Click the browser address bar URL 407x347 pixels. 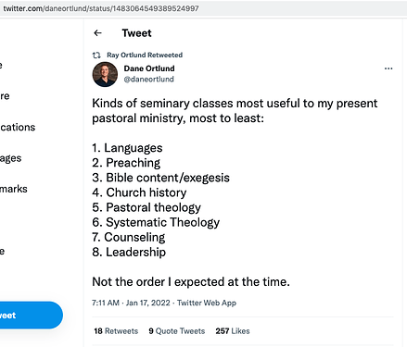101,8
